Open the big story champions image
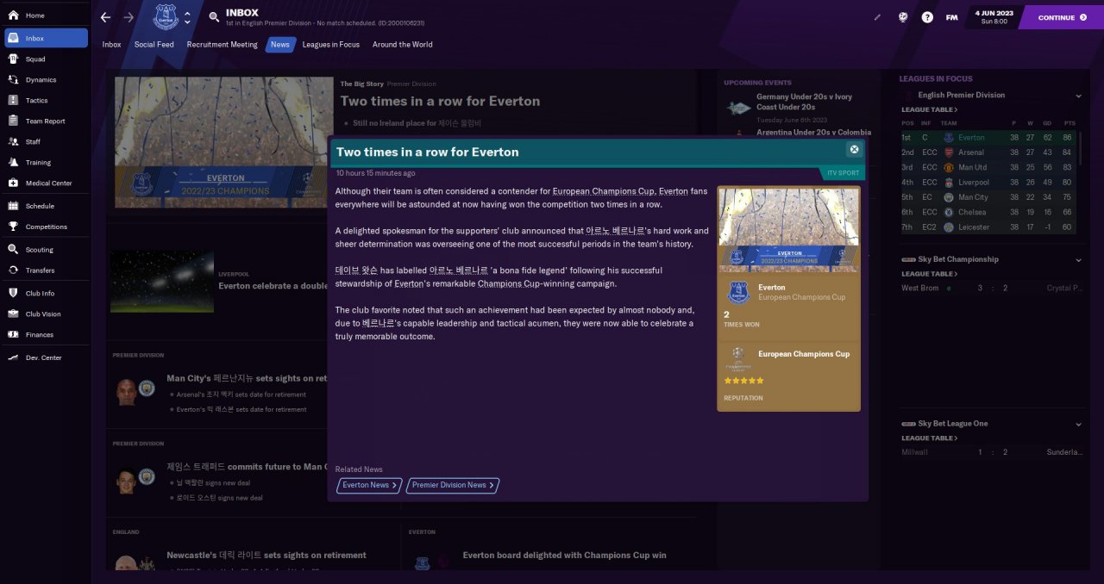 point(223,142)
